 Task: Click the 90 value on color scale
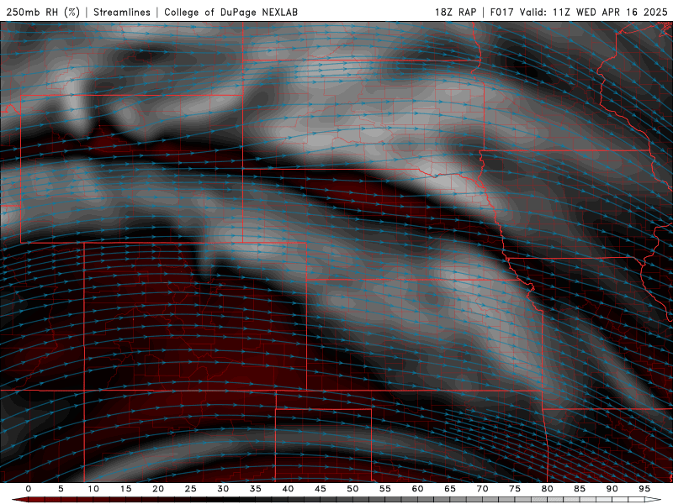click(612, 489)
